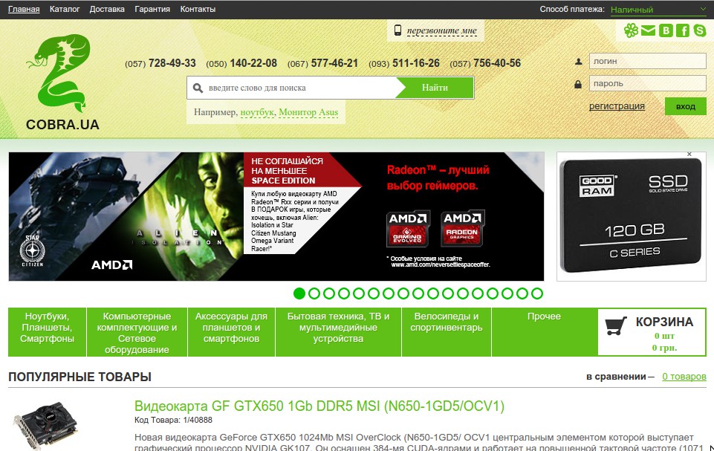714x451 pixels.
Task: Click the ПОПУЛЯРНЫЕ ТОВАРЫ heading
Action: 79,377
